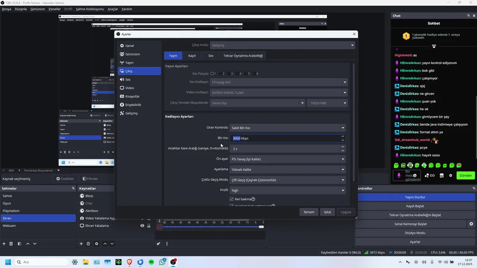Image resolution: width=477 pixels, height=268 pixels.
Task: Move source up in Kaynaklar toolbar
Action: coord(105,244)
